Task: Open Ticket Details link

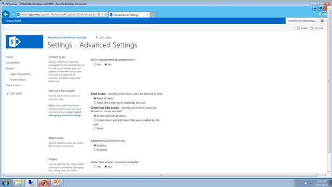Action: click(x=18, y=79)
